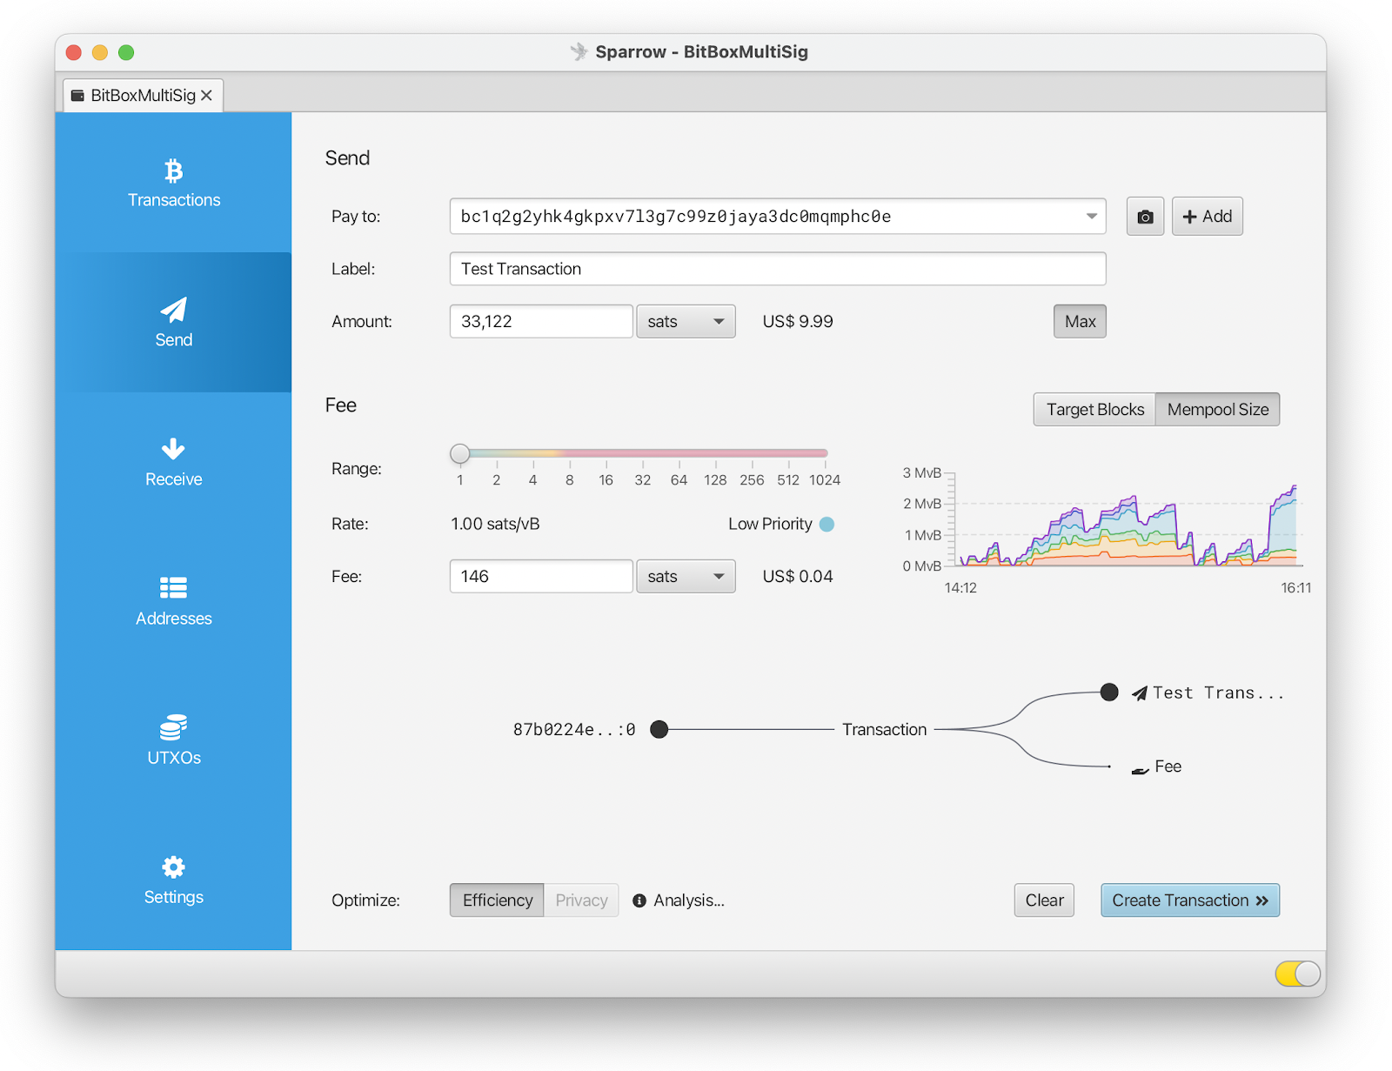Viewport: 1392px width, 1071px height.
Task: Click the input node dot for 87b0224e..:0
Action: pyautogui.click(x=659, y=729)
